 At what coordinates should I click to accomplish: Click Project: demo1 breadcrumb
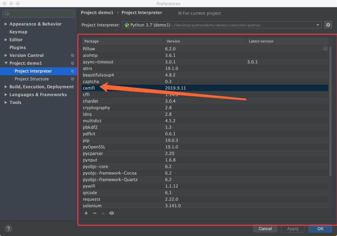point(97,13)
